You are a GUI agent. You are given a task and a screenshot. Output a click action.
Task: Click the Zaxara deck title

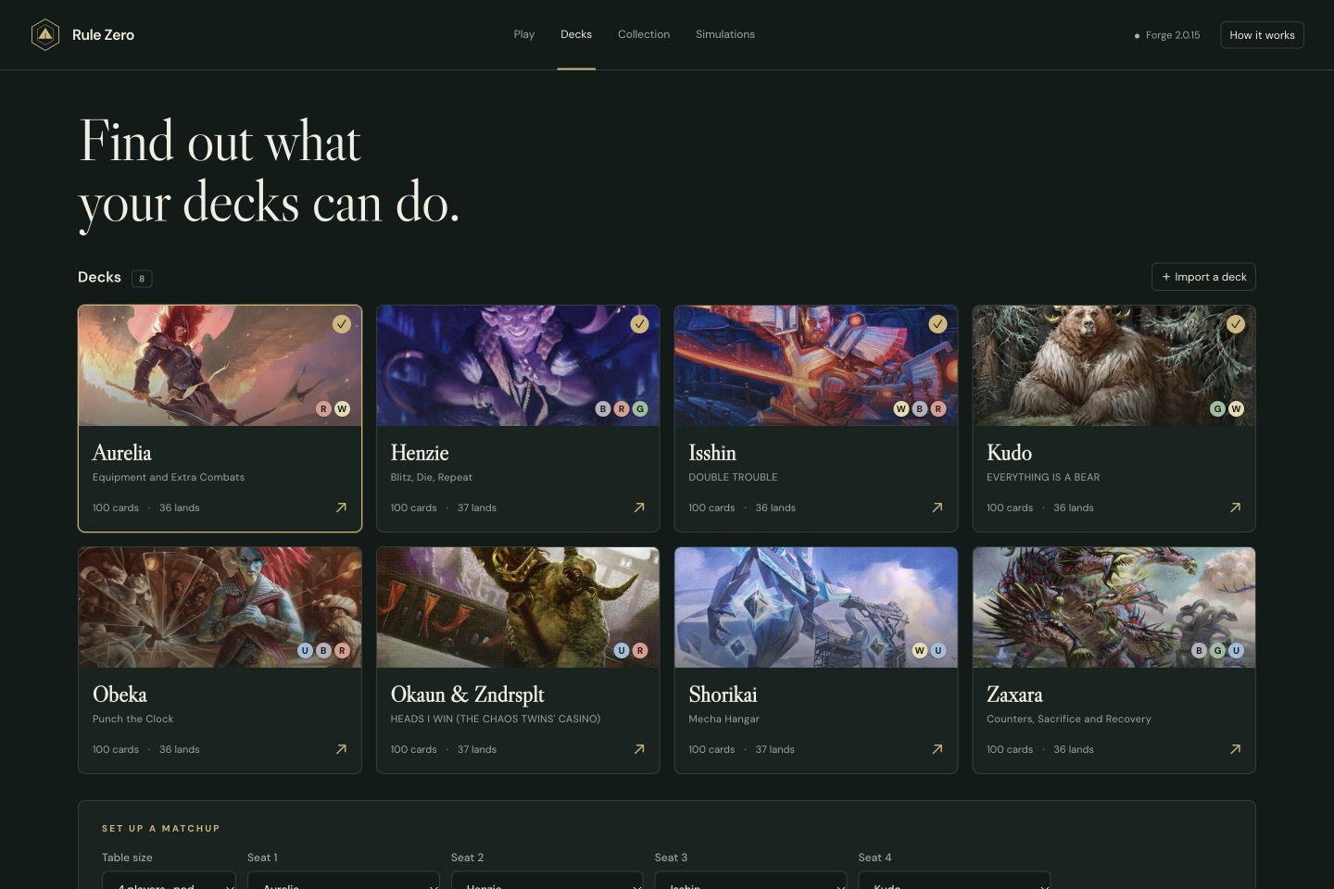click(1014, 695)
